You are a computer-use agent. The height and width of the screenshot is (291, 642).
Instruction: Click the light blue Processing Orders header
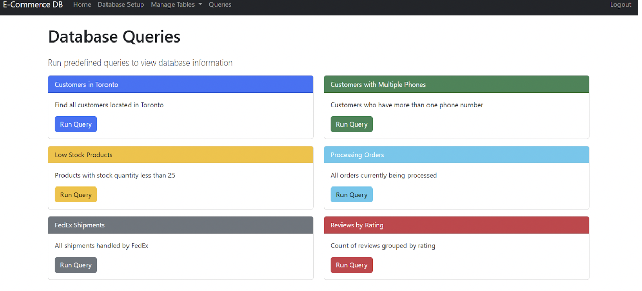[x=456, y=155]
